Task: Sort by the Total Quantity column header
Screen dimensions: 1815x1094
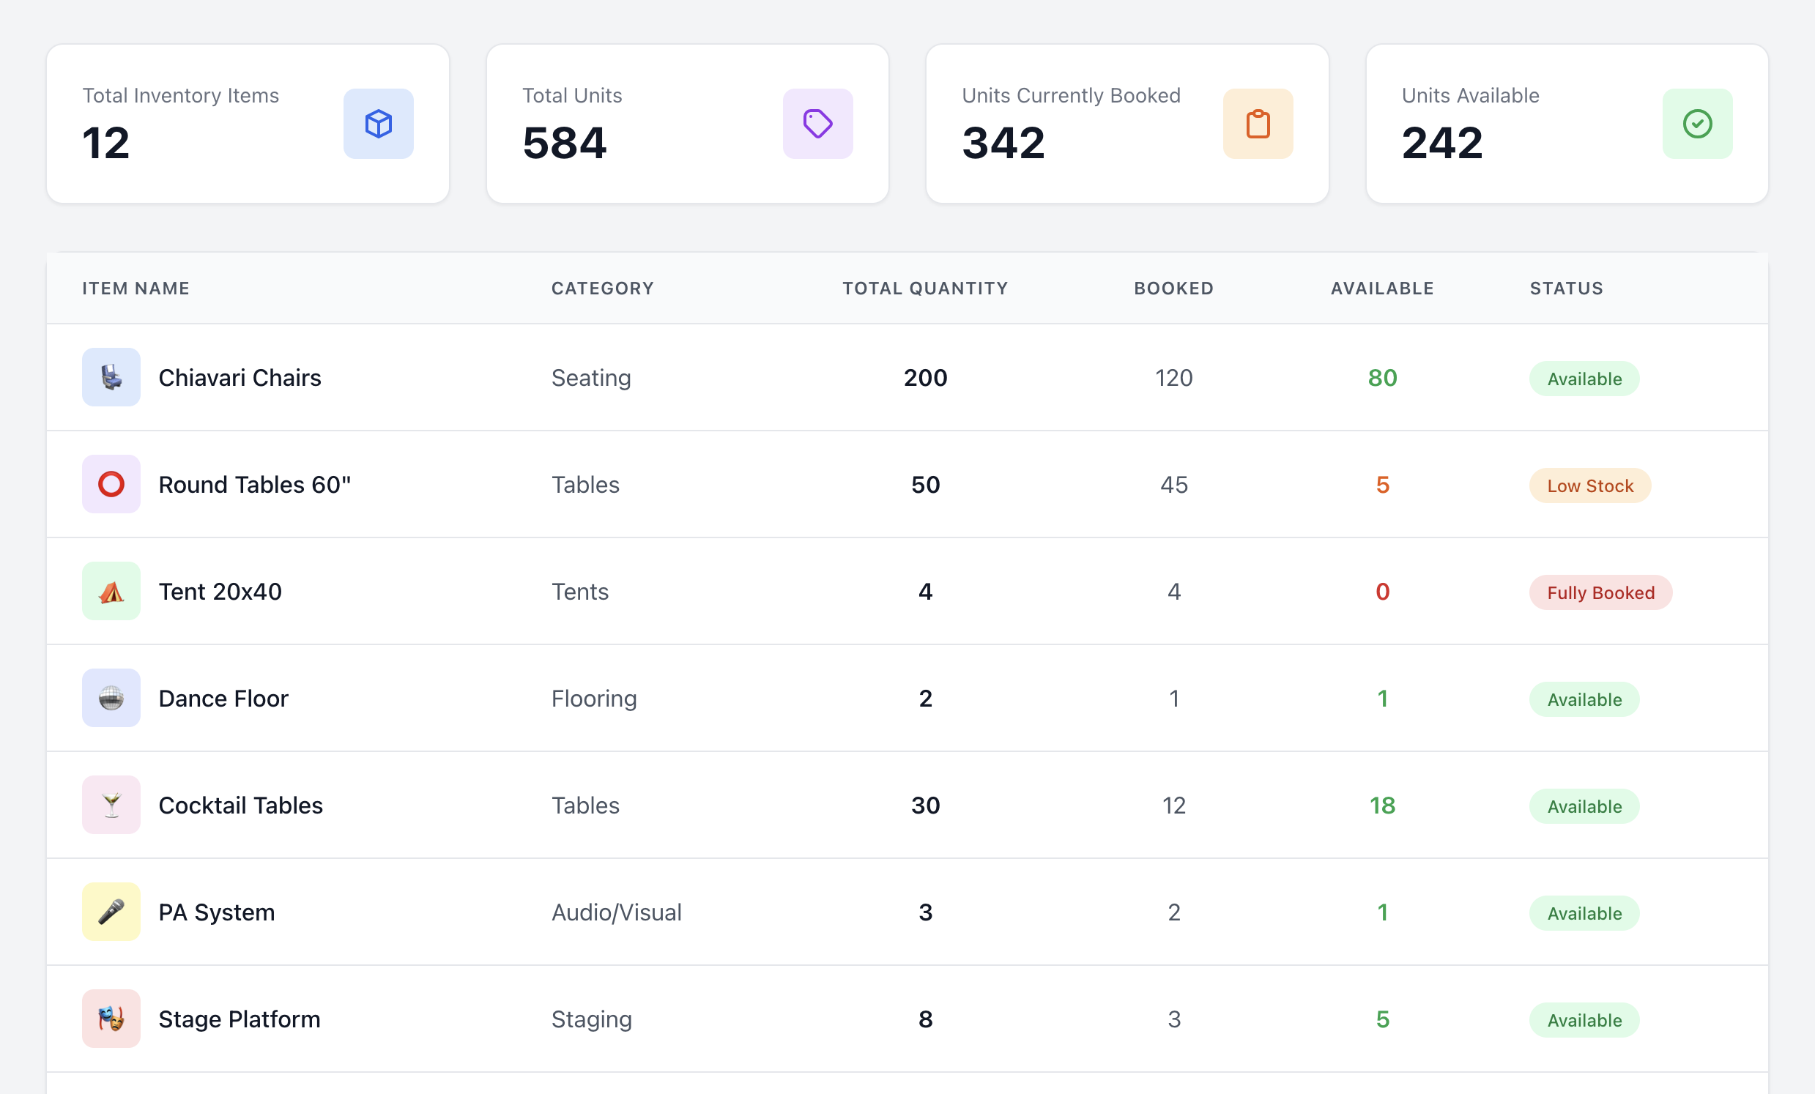Action: pos(924,288)
